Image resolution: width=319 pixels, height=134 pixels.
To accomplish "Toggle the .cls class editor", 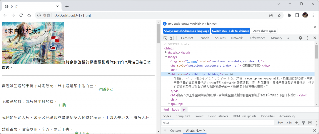I will pyautogui.click(x=288, y=122).
